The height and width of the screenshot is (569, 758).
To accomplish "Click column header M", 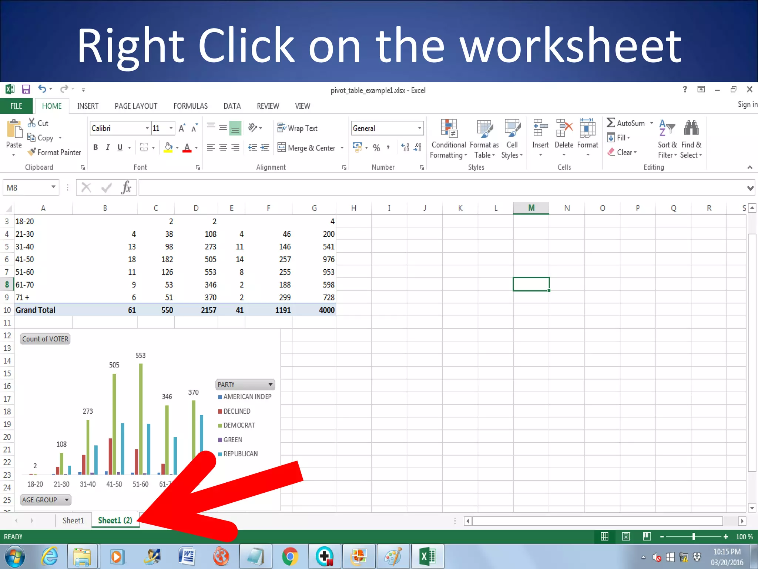I will (531, 208).
